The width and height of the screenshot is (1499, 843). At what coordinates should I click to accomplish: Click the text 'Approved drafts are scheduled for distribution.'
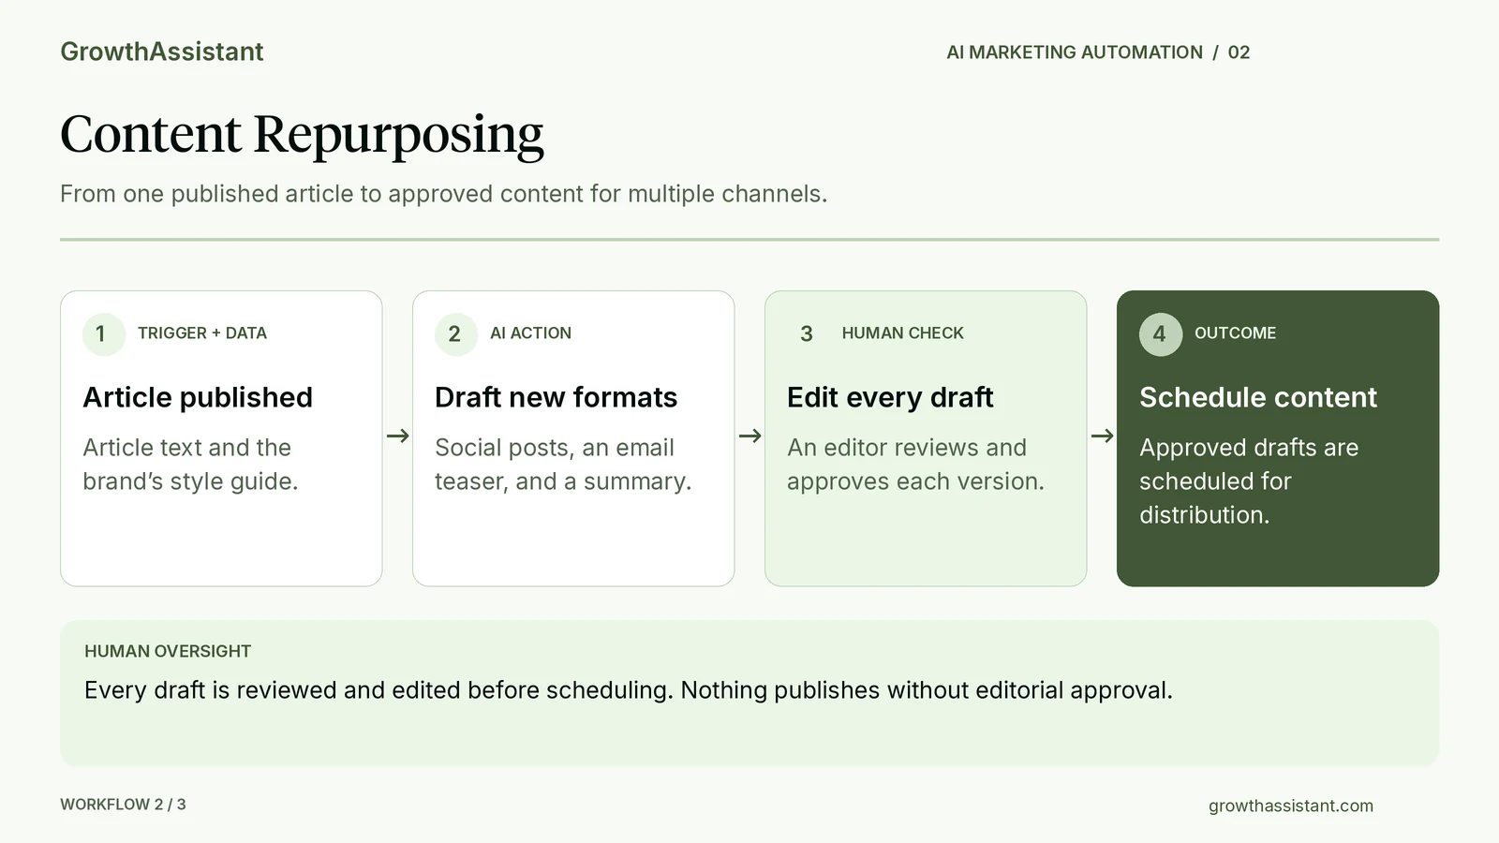pos(1249,481)
